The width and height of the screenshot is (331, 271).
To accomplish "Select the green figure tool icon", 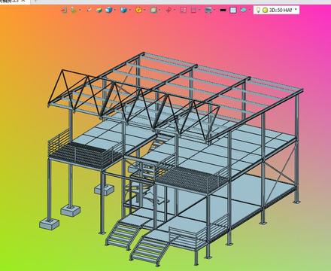I will (73, 10).
